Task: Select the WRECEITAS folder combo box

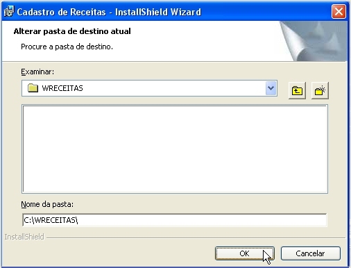Action: click(149, 88)
